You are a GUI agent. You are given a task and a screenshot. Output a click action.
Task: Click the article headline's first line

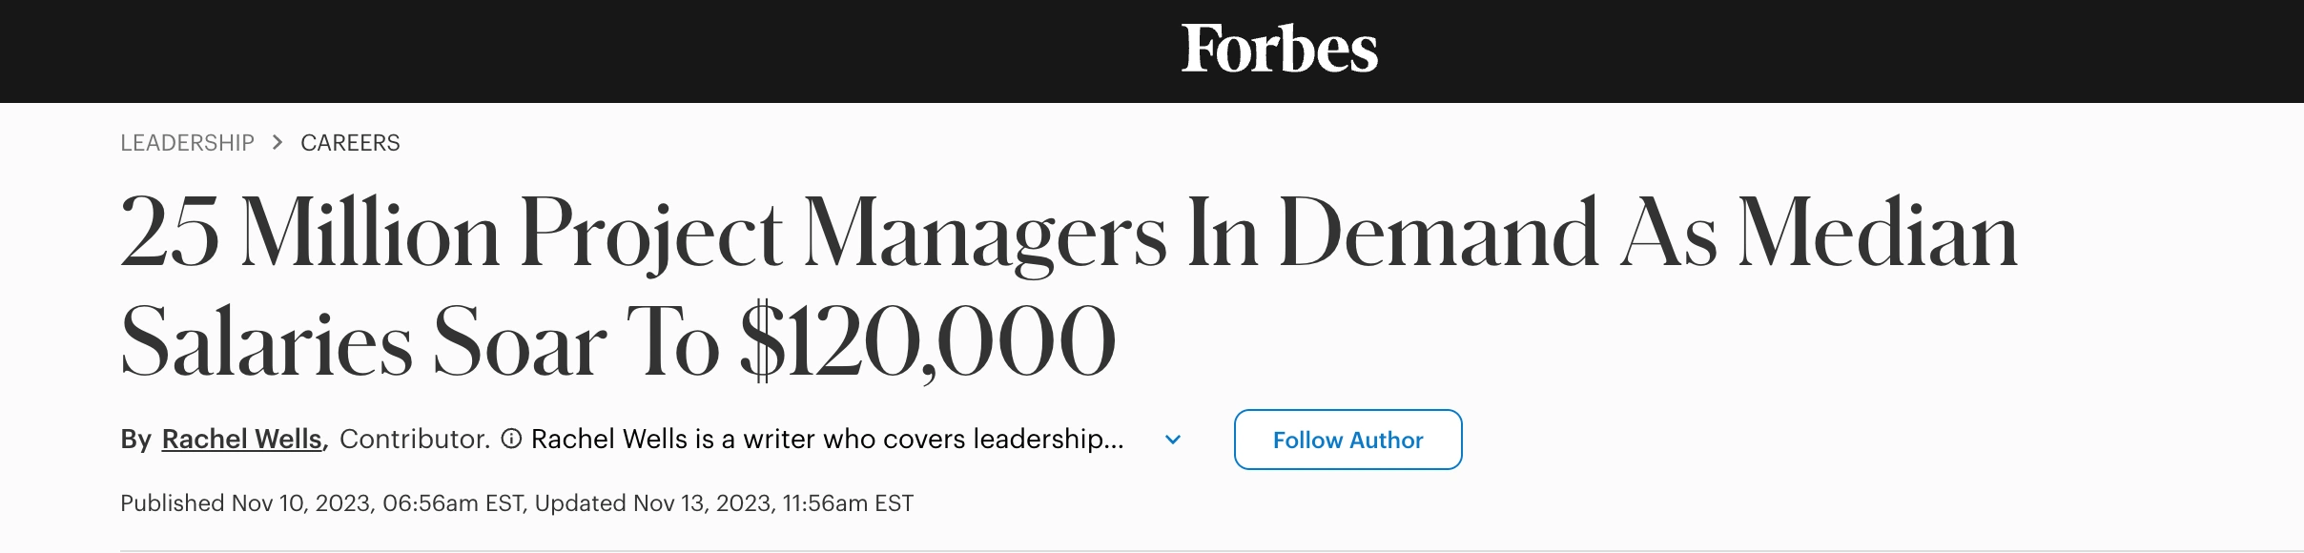coord(1068,234)
